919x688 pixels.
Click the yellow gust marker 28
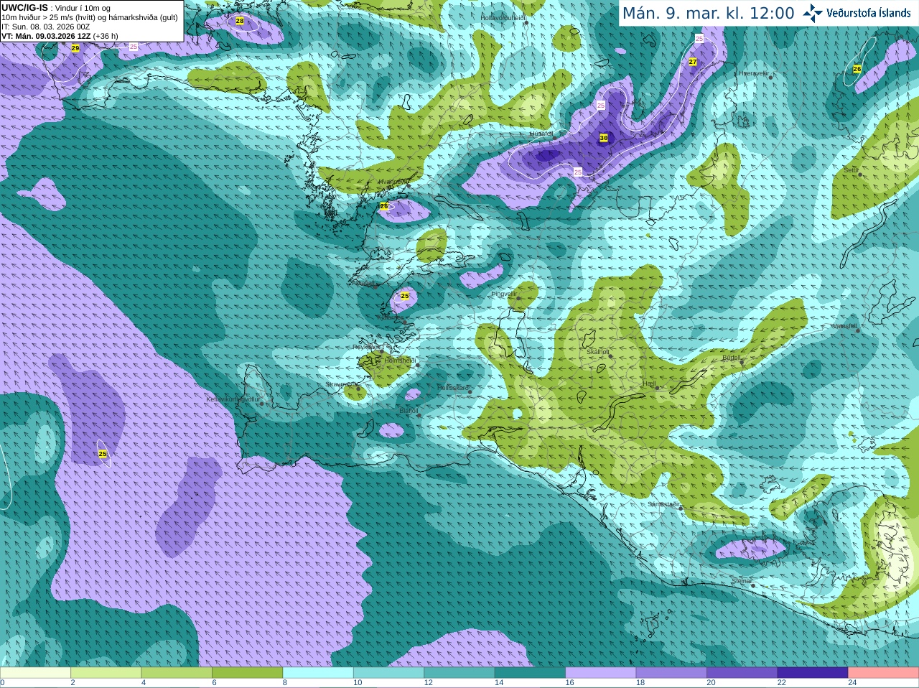tap(240, 21)
